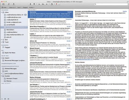Flag the selected message
The image size is (129, 100).
pyautogui.click(x=57, y=4)
